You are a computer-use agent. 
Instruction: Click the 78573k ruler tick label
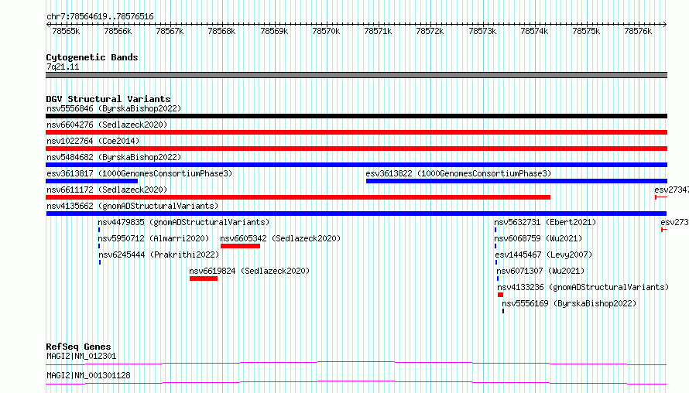click(482, 31)
